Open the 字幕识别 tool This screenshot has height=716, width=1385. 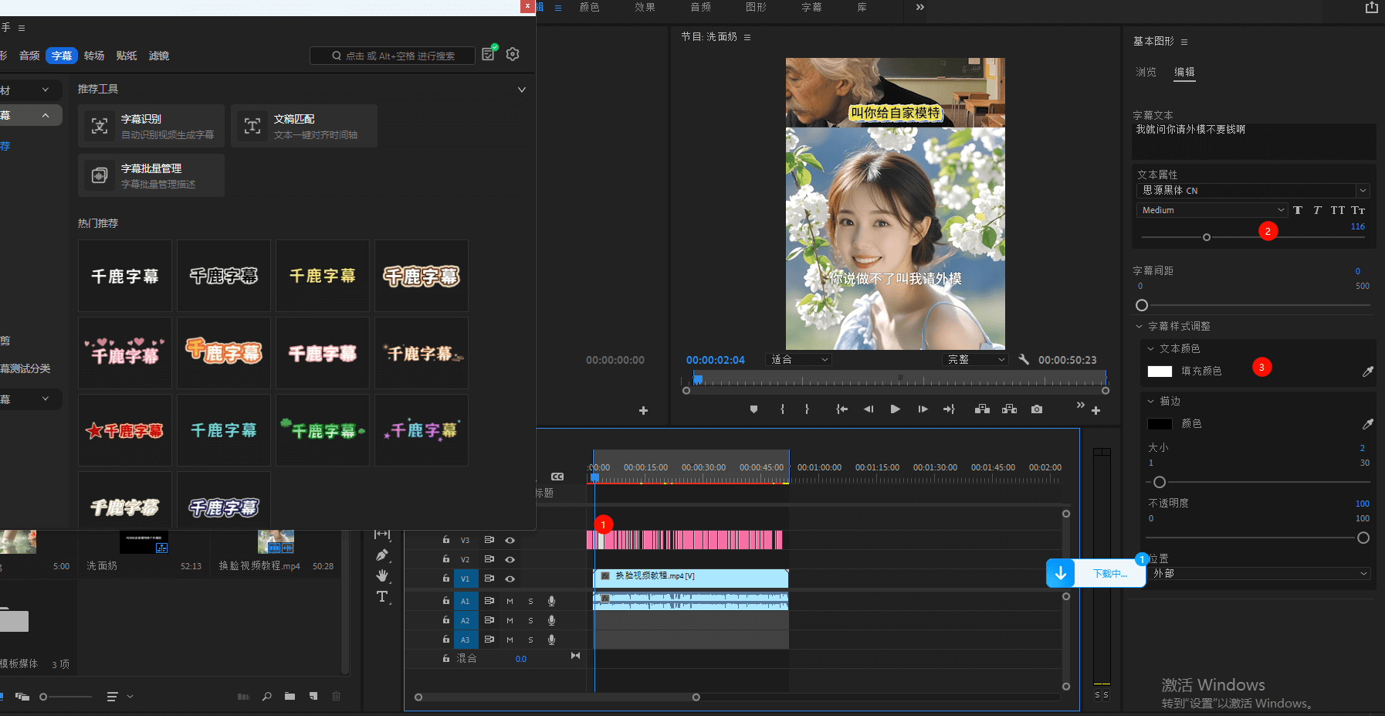[151, 126]
